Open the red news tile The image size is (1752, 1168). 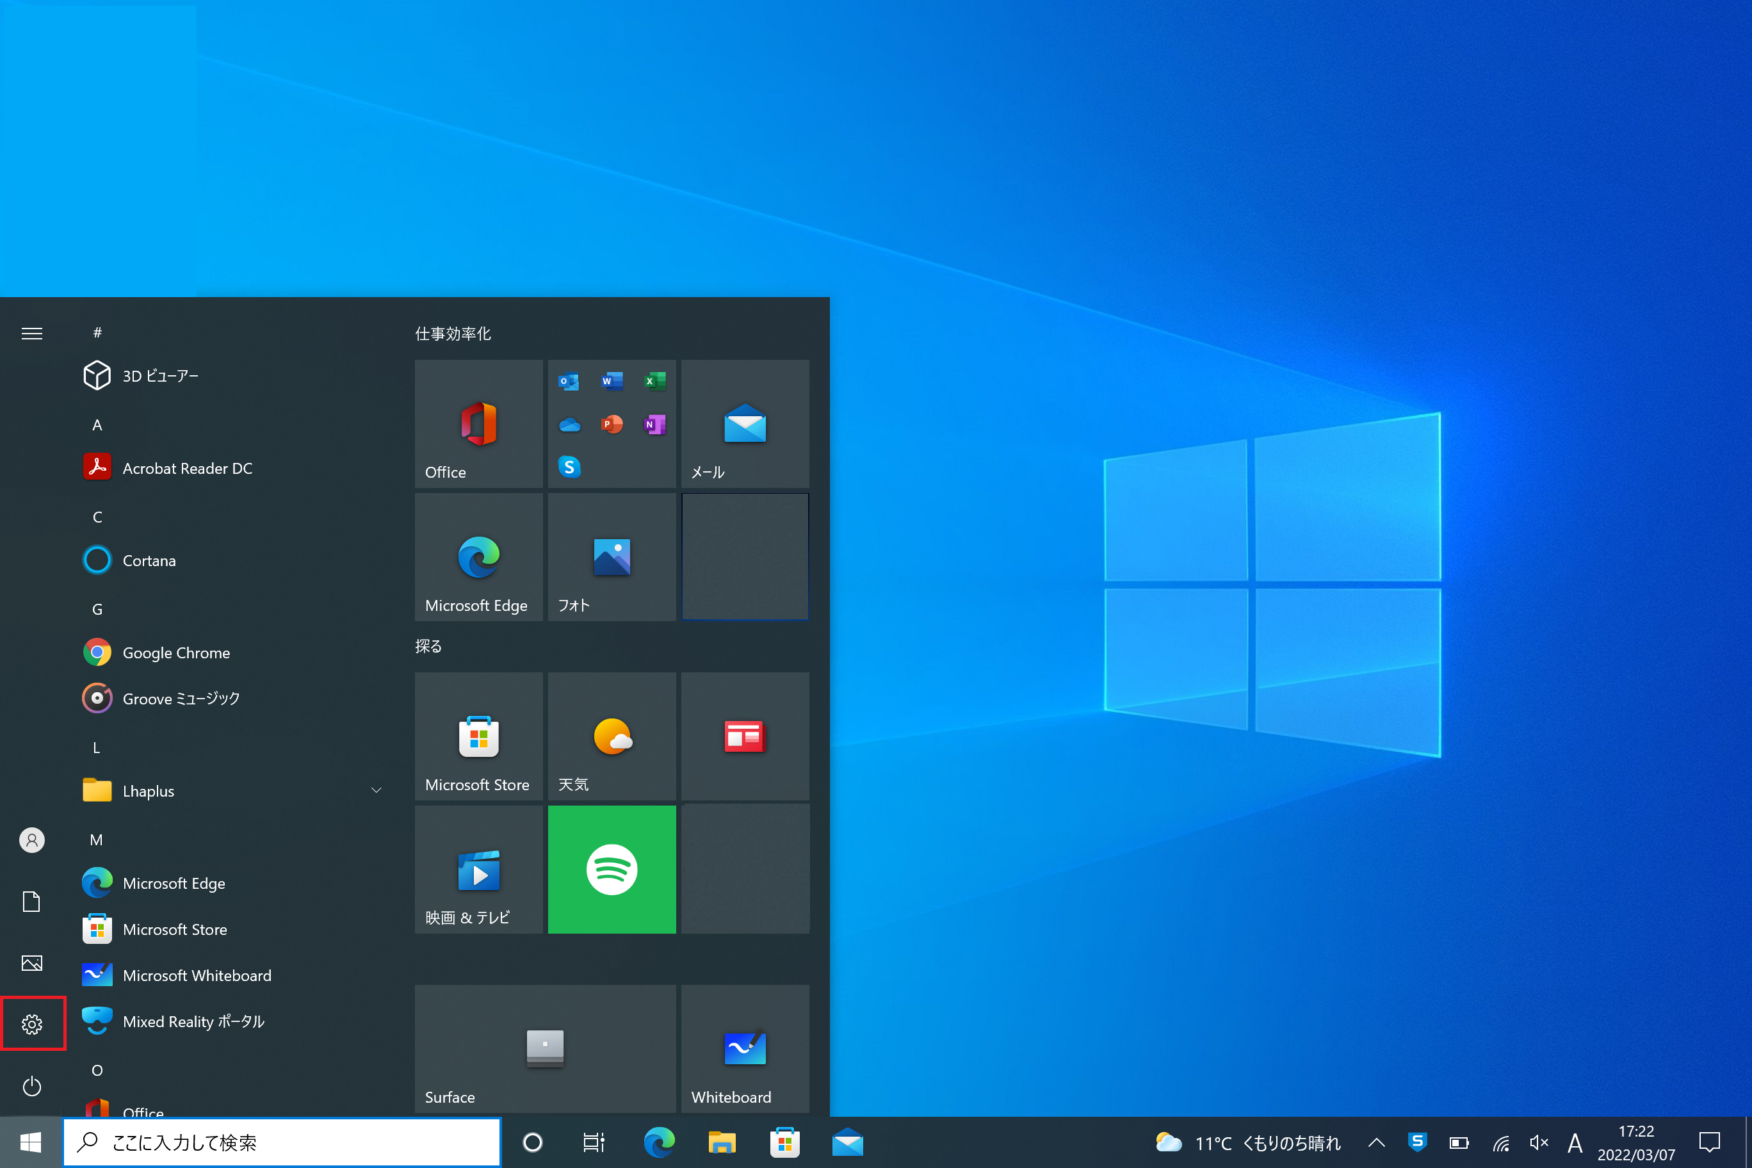click(x=745, y=736)
